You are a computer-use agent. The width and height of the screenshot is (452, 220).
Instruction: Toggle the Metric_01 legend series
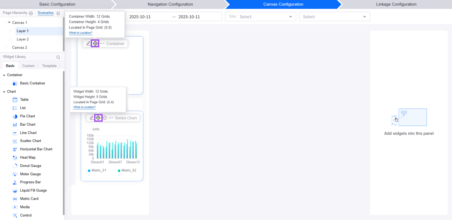click(97, 170)
